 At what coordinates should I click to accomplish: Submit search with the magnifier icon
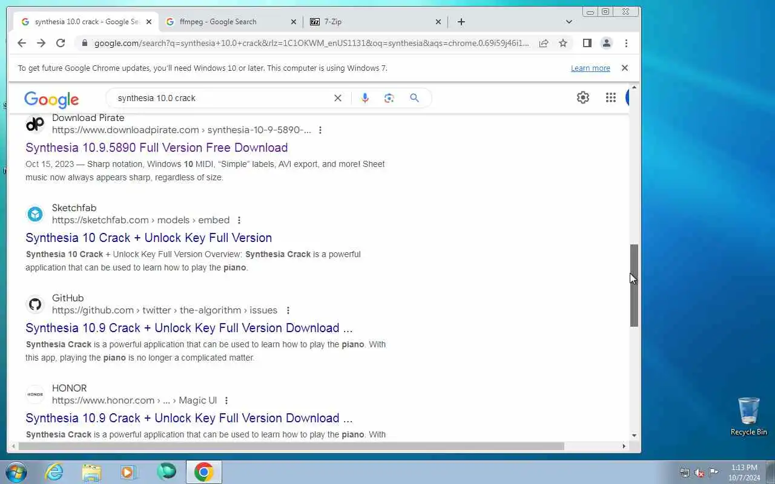pyautogui.click(x=414, y=98)
